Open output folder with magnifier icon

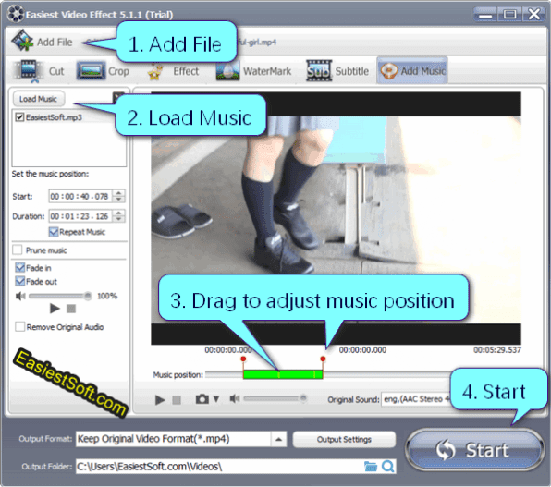388,467
